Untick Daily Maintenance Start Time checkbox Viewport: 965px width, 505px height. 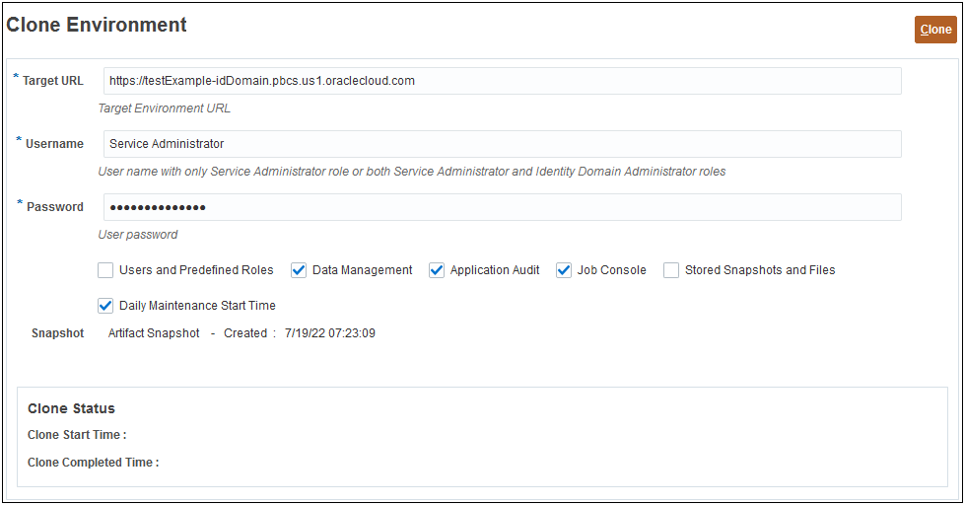point(106,306)
